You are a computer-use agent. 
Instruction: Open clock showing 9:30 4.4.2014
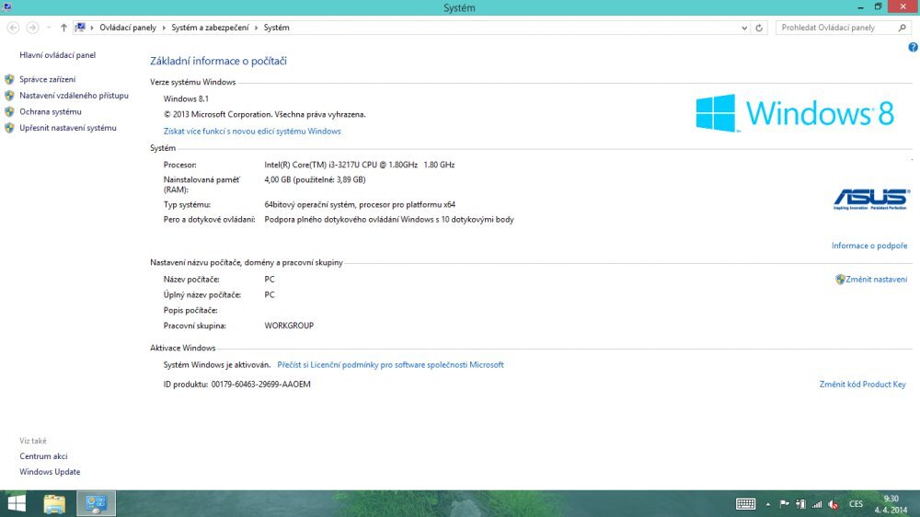[x=891, y=504]
